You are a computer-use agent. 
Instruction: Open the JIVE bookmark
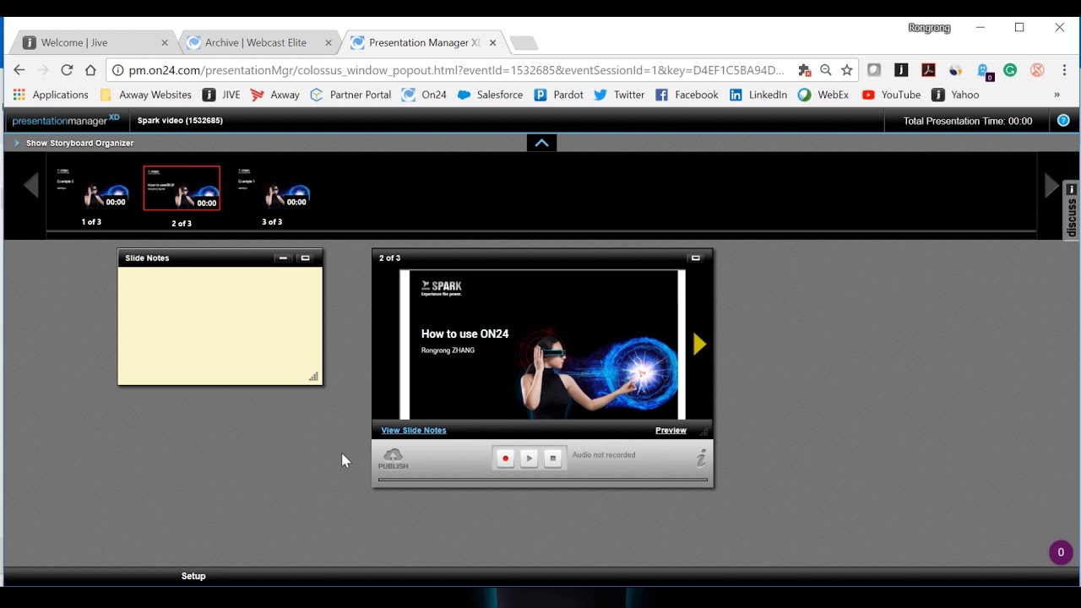(221, 95)
